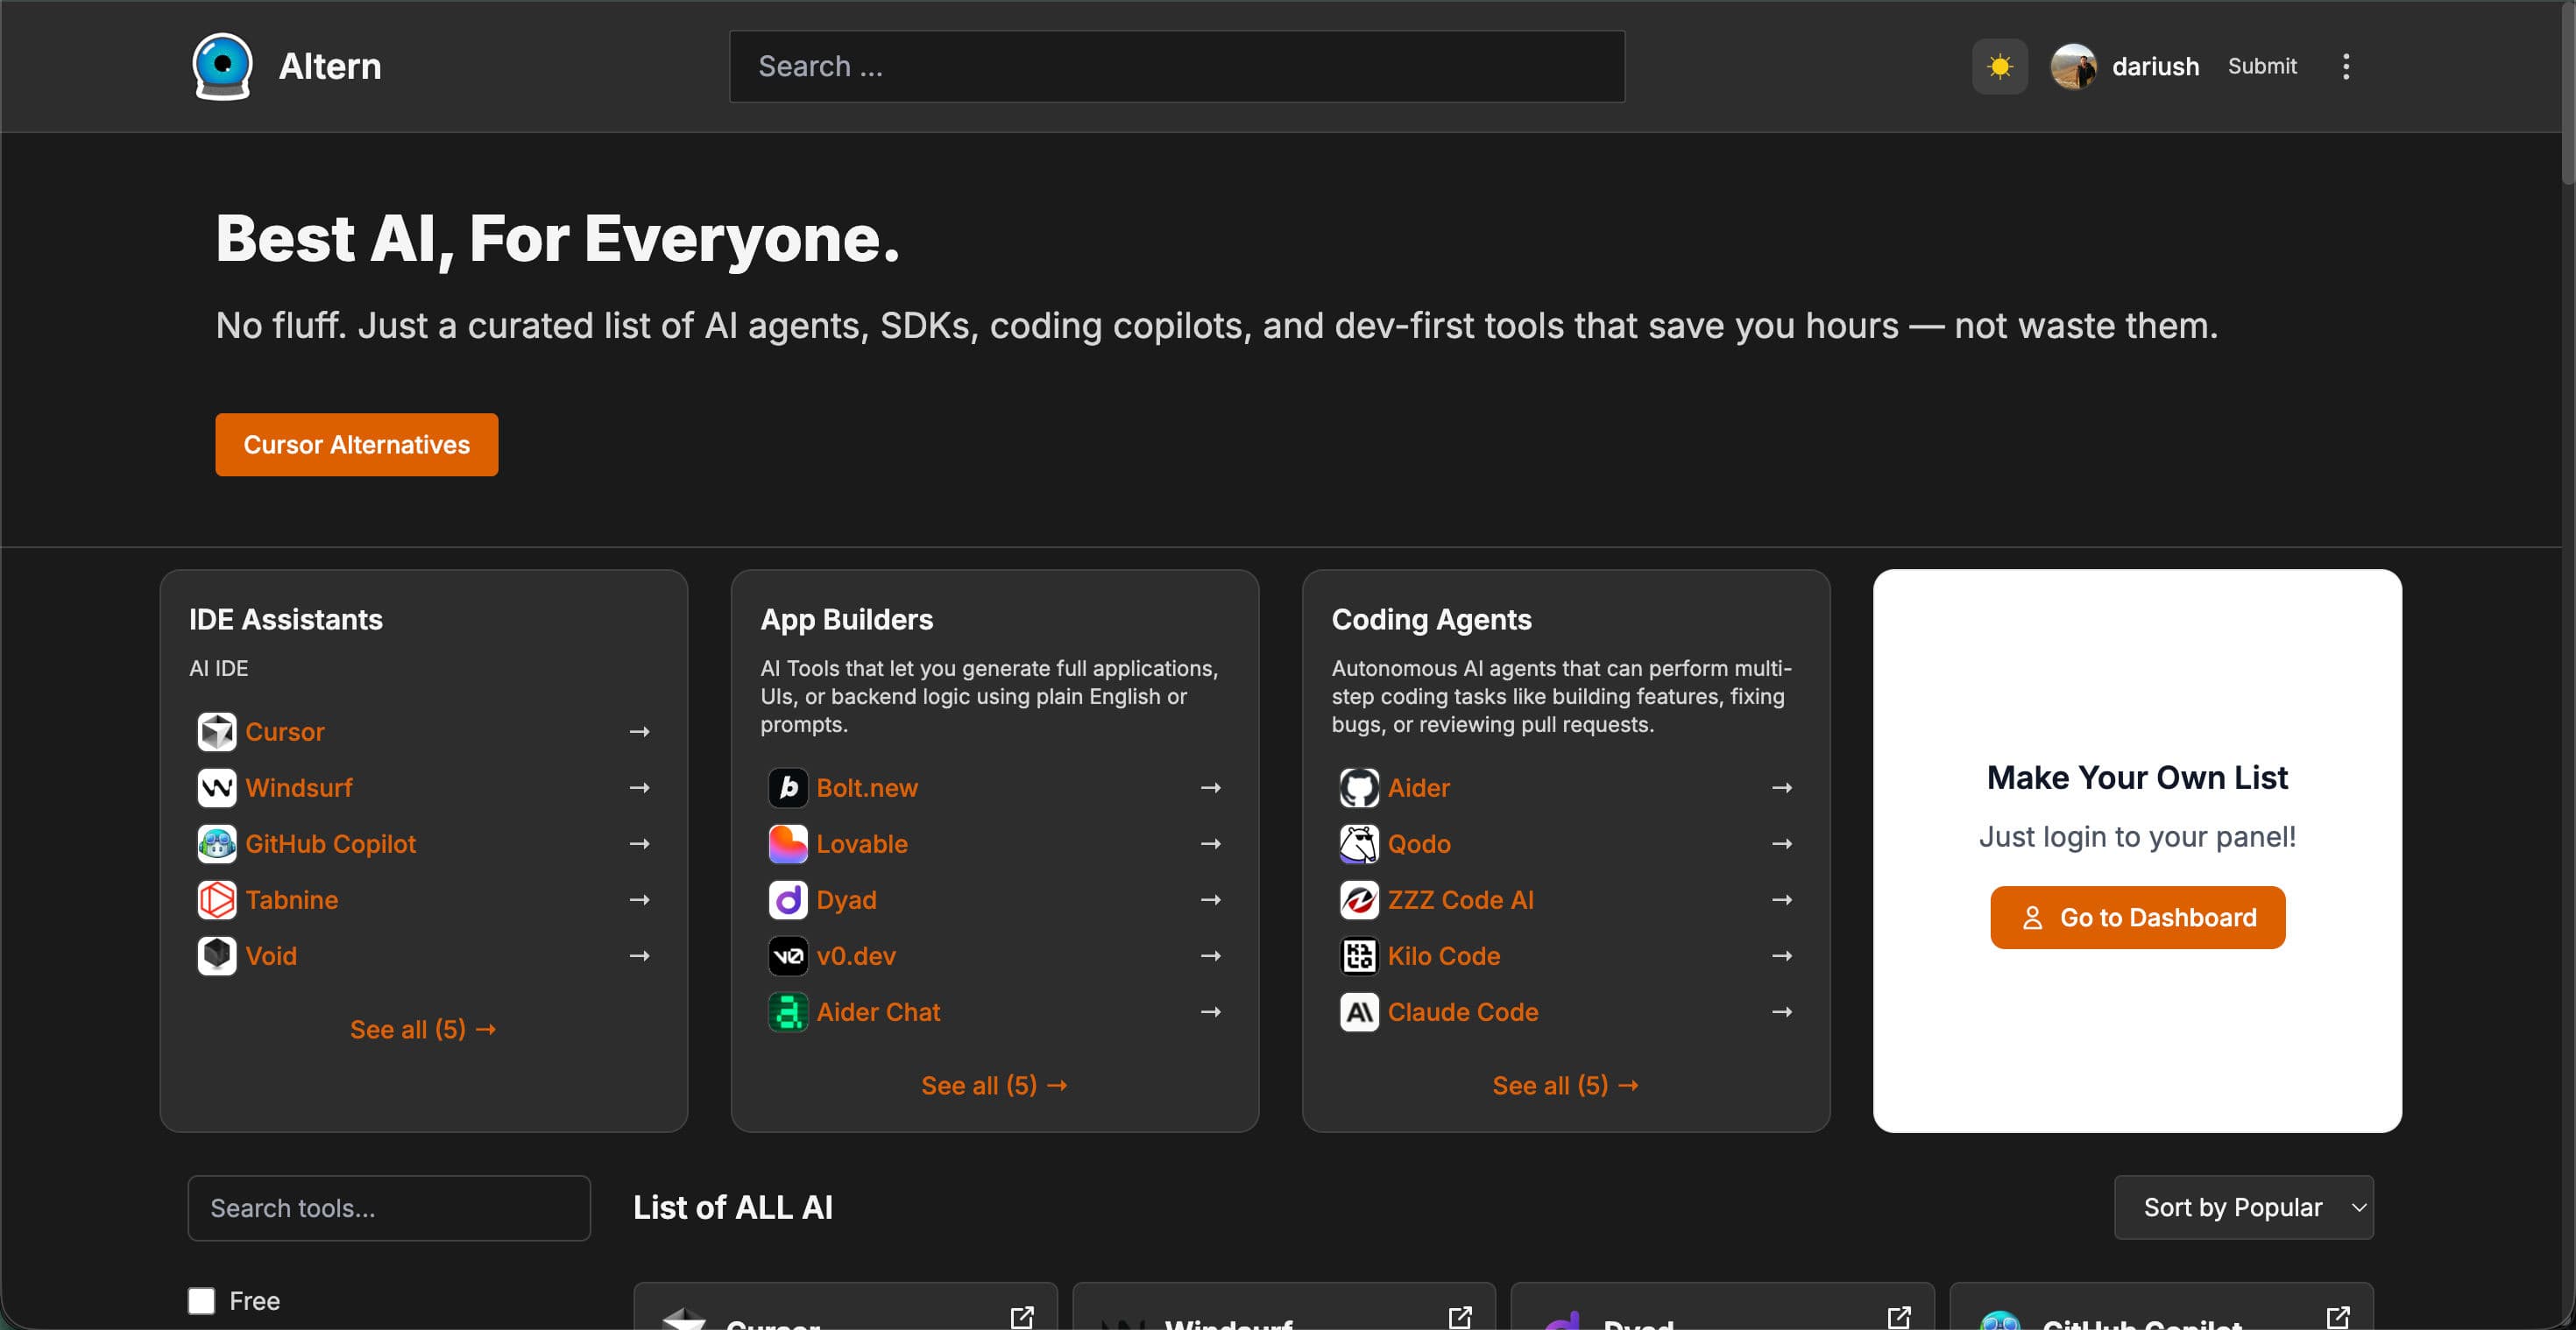The image size is (2576, 1330).
Task: Click the Cursor Alternatives button
Action: point(357,445)
